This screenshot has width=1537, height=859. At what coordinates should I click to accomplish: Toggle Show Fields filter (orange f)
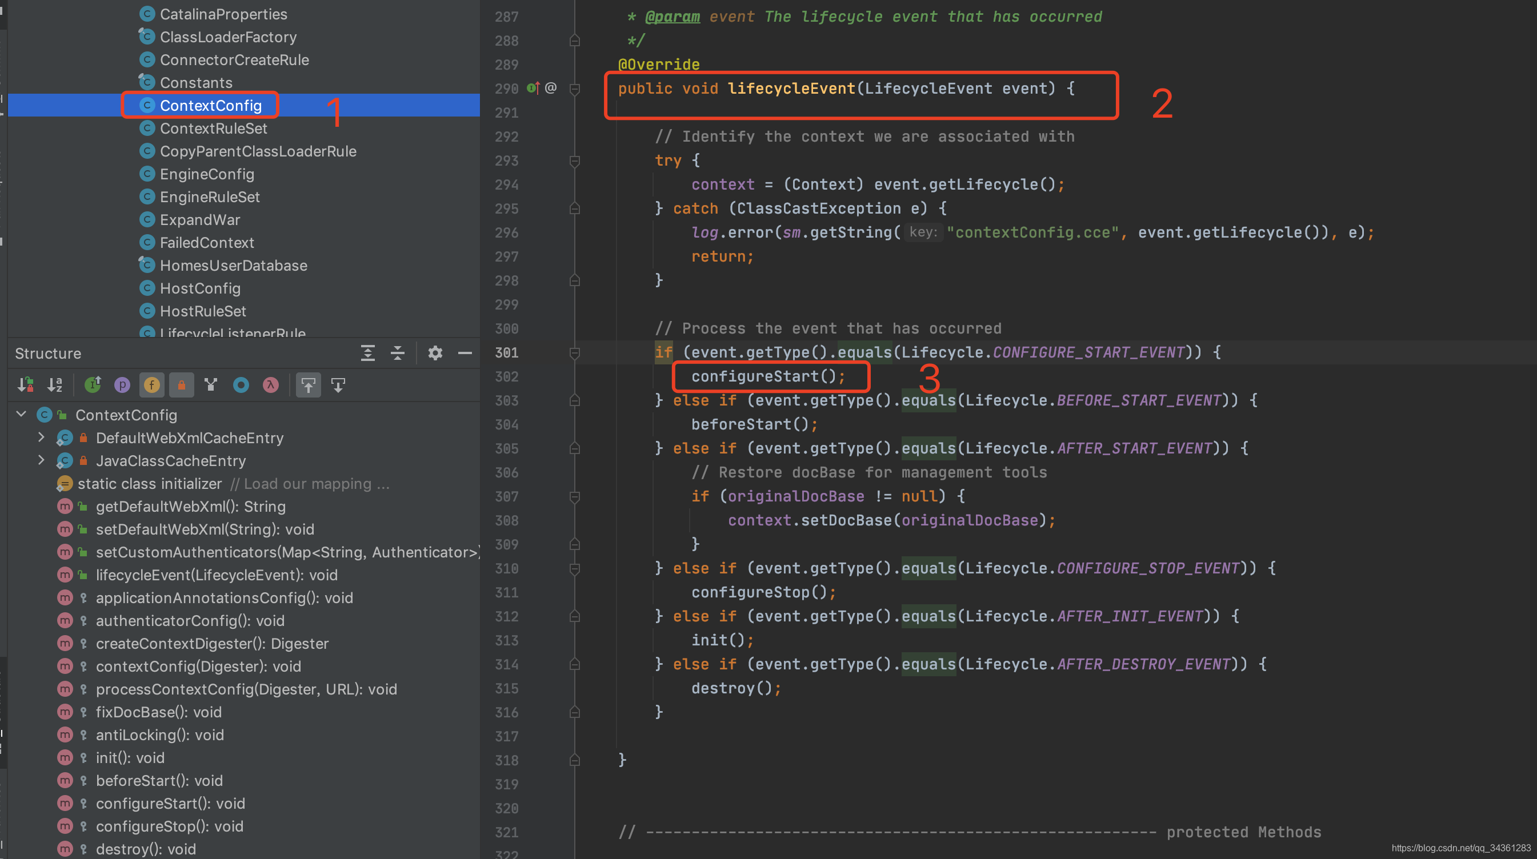coord(151,386)
